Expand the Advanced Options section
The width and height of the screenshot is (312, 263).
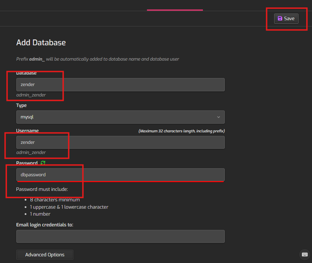coord(45,255)
